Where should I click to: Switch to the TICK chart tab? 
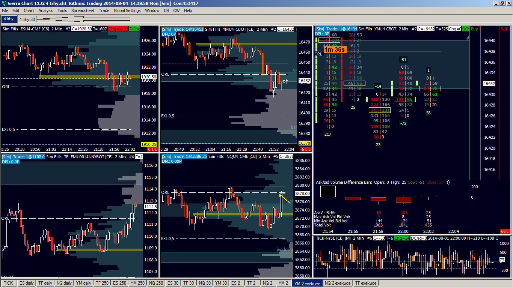(8, 283)
